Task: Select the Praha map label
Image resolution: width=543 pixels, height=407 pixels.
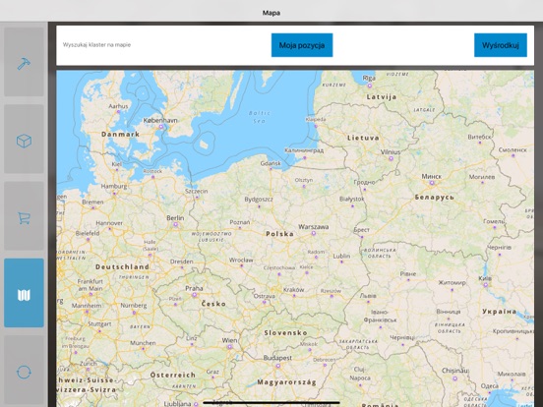Action: click(x=194, y=288)
